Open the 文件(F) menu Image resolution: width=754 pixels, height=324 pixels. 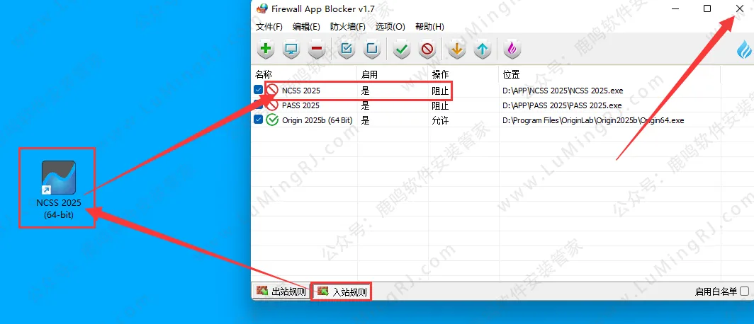[x=269, y=27]
